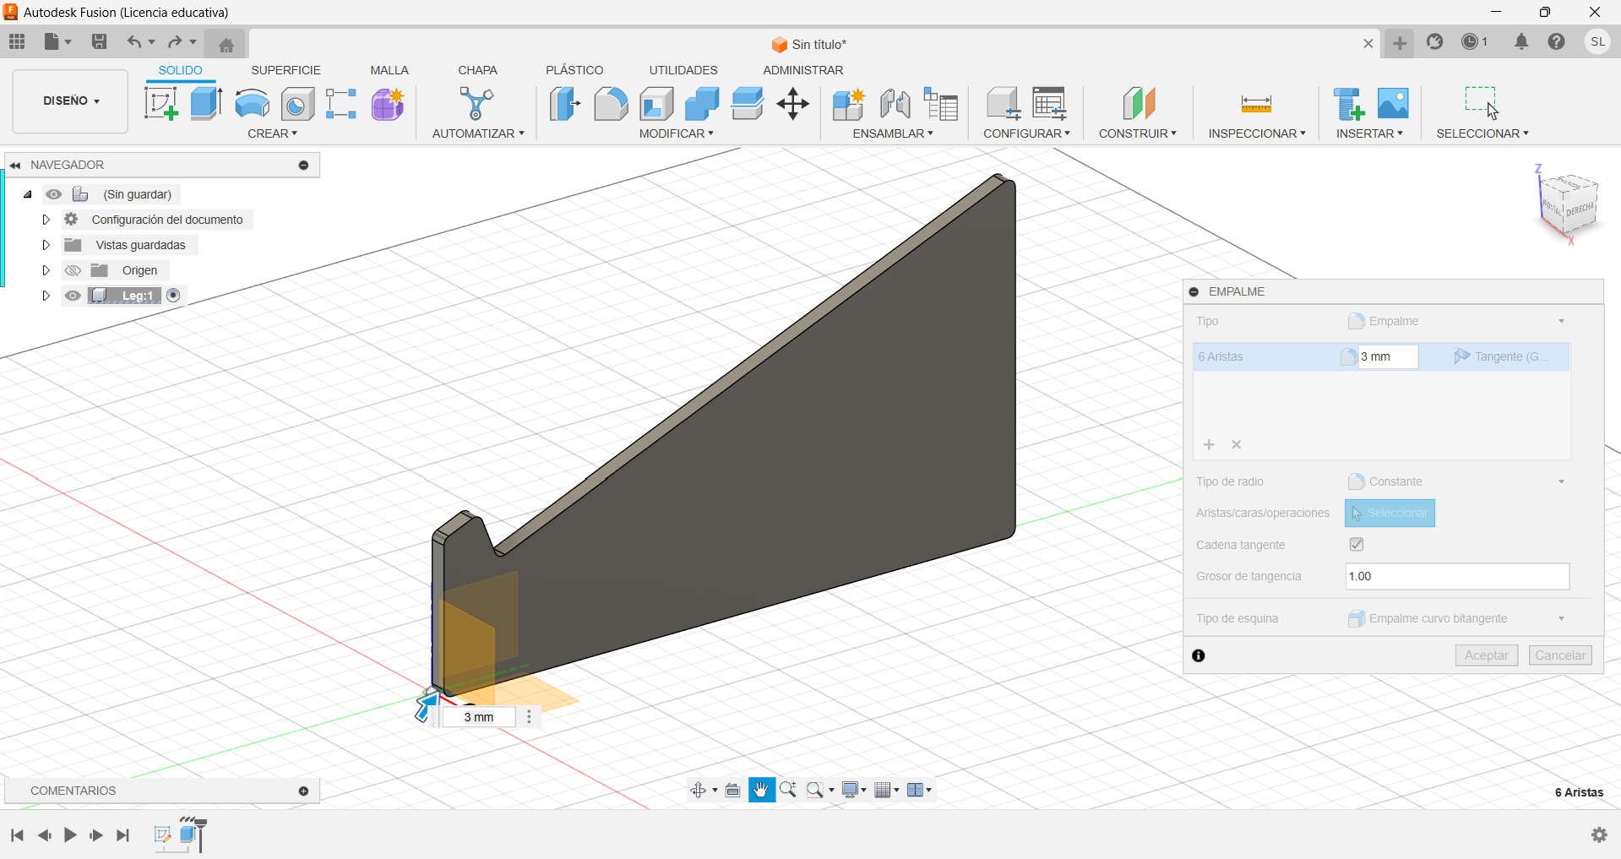Open the data panel grid icon
Viewport: 1621px width, 859px height.
17,41
